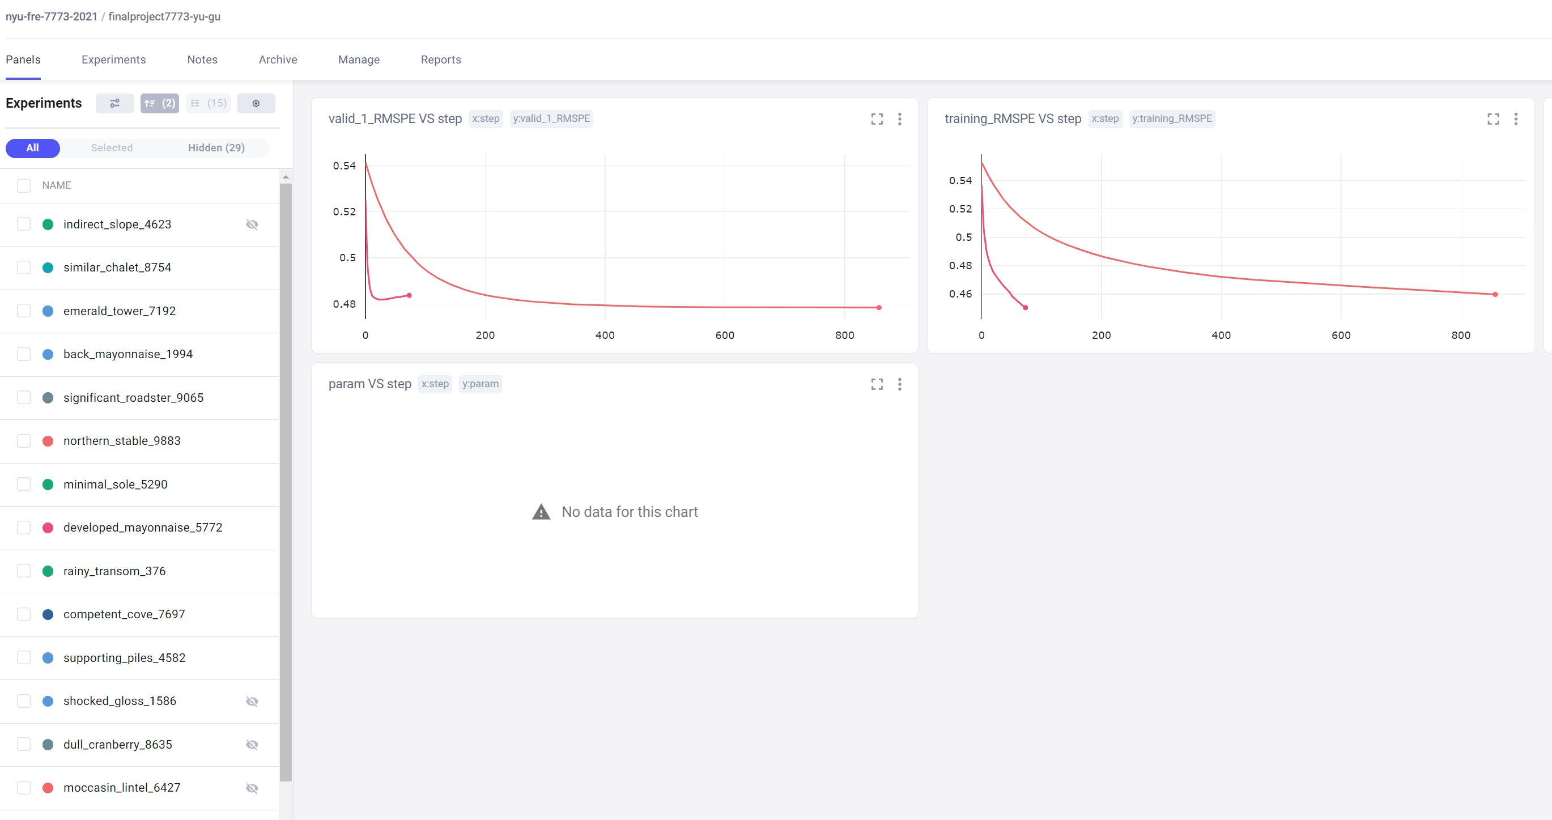Maximize the param VS step chart
The width and height of the screenshot is (1552, 820).
click(x=877, y=384)
